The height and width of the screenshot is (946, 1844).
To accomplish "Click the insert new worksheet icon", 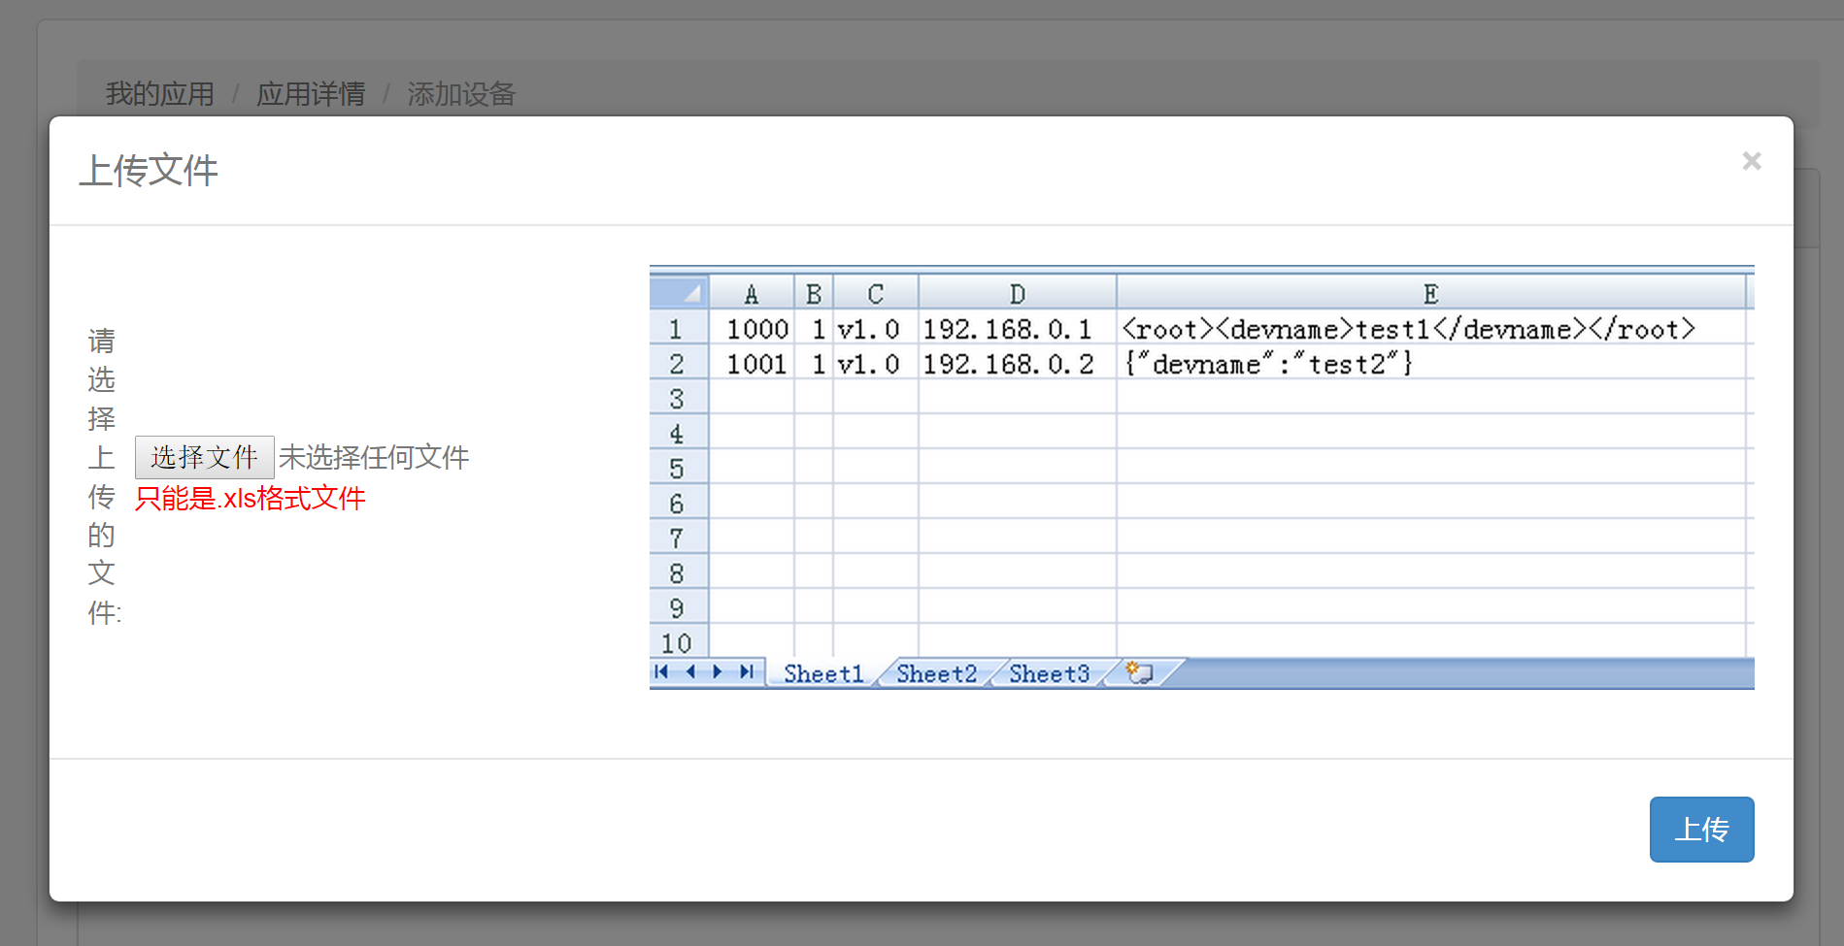I will click(x=1139, y=672).
